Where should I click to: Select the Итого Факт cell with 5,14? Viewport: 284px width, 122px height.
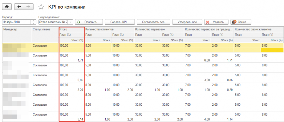pos(72,119)
